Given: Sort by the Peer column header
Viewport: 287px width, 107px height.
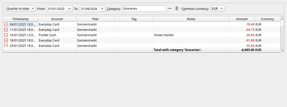Looking at the screenshot, I should 96,19.
